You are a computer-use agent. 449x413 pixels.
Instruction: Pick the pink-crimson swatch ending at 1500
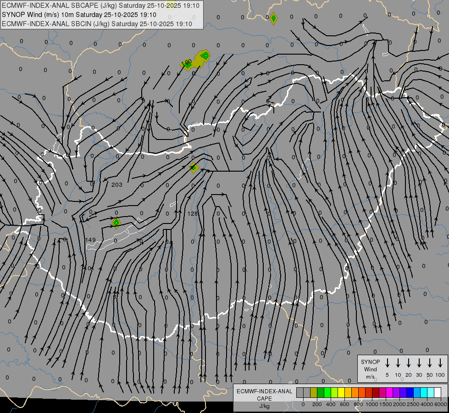click(382, 393)
